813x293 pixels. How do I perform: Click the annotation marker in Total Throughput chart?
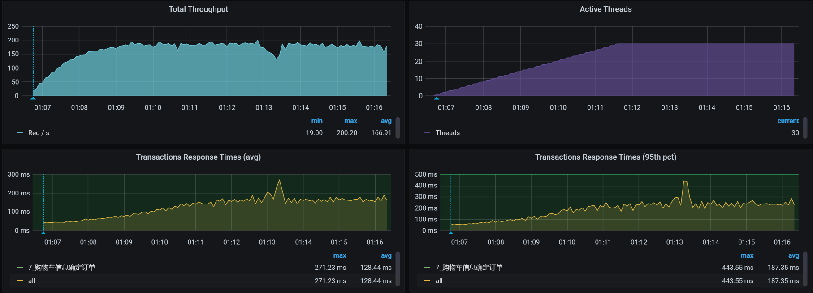(x=33, y=98)
